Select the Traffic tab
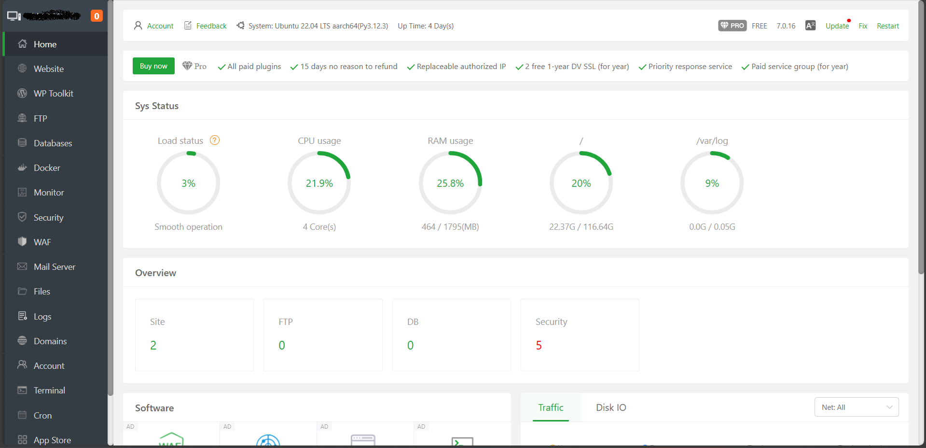This screenshot has height=448, width=926. 551,407
